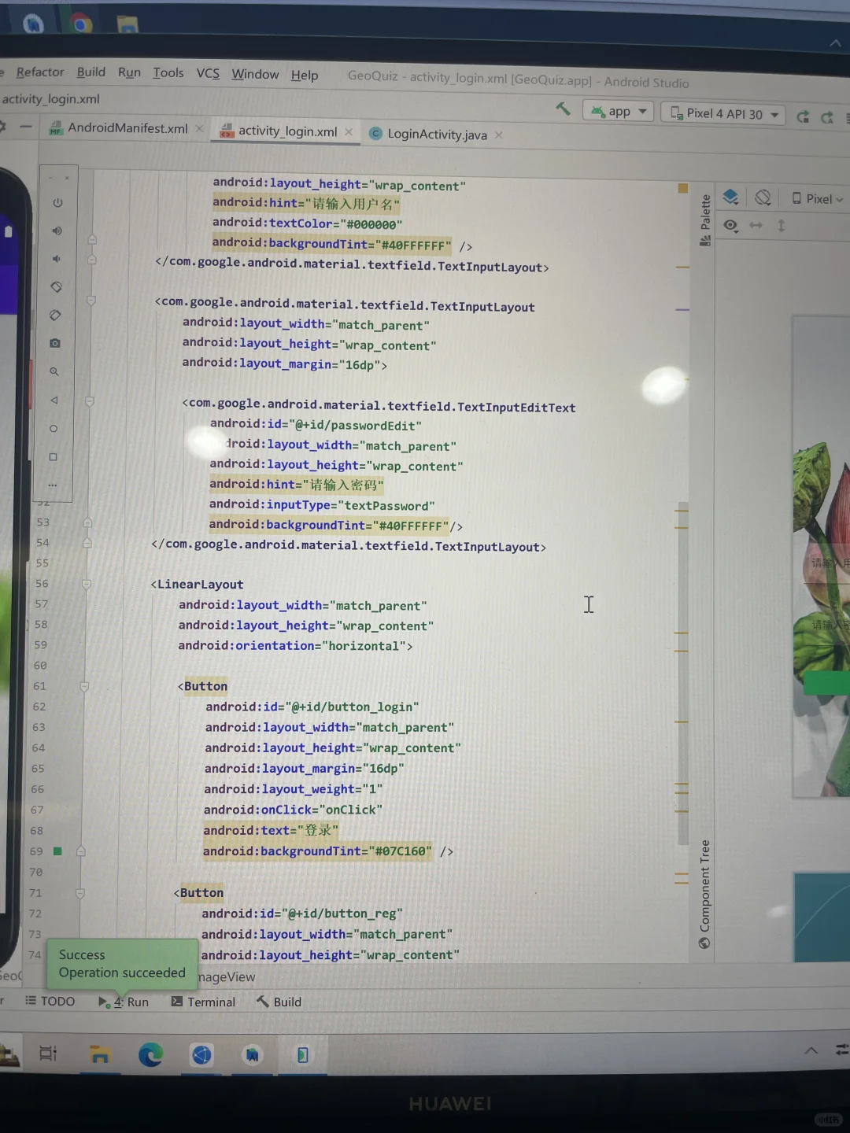Close the AndroidManifest.xml tab
This screenshot has width=850, height=1133.
pyautogui.click(x=200, y=128)
